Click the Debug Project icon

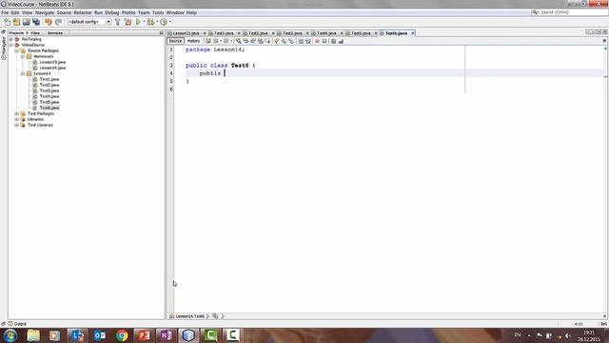pos(150,22)
